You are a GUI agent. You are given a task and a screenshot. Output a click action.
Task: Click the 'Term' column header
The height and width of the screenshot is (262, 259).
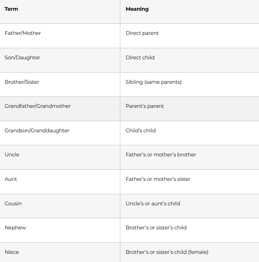point(11,9)
